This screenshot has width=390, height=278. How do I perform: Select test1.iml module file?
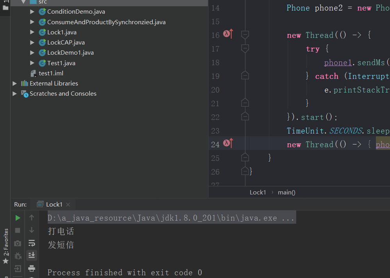coord(51,73)
